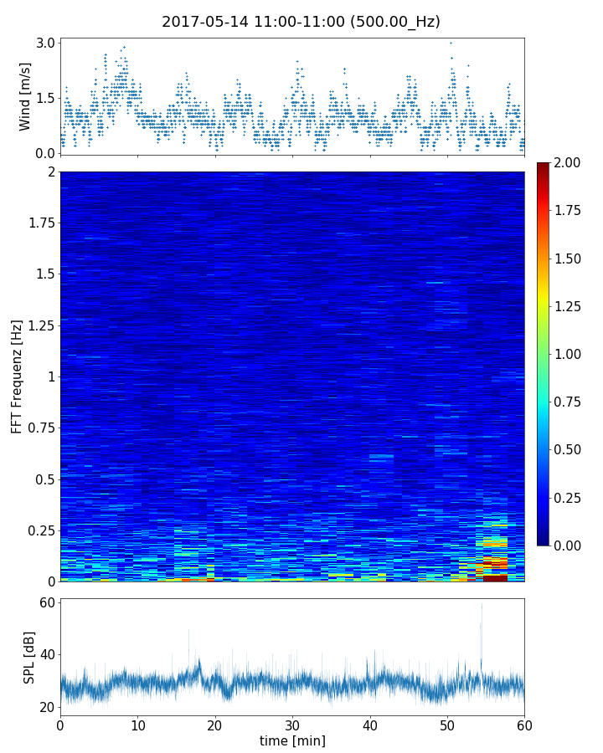Viewport: 603px width, 753px height.
Task: Click the 50 tick on time axis
Action: click(x=447, y=725)
